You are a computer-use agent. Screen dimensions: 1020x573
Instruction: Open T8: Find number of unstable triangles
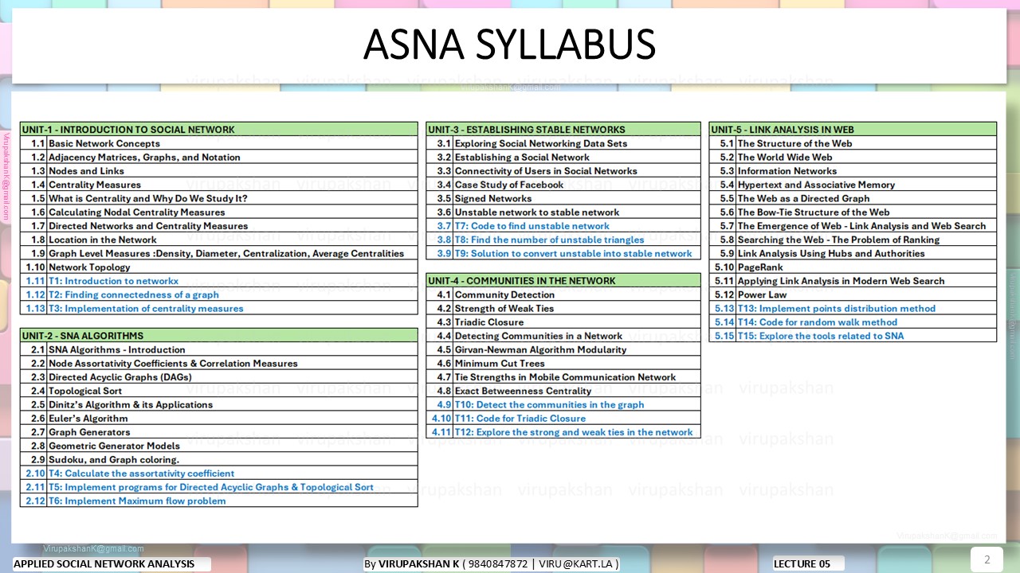pyautogui.click(x=563, y=240)
